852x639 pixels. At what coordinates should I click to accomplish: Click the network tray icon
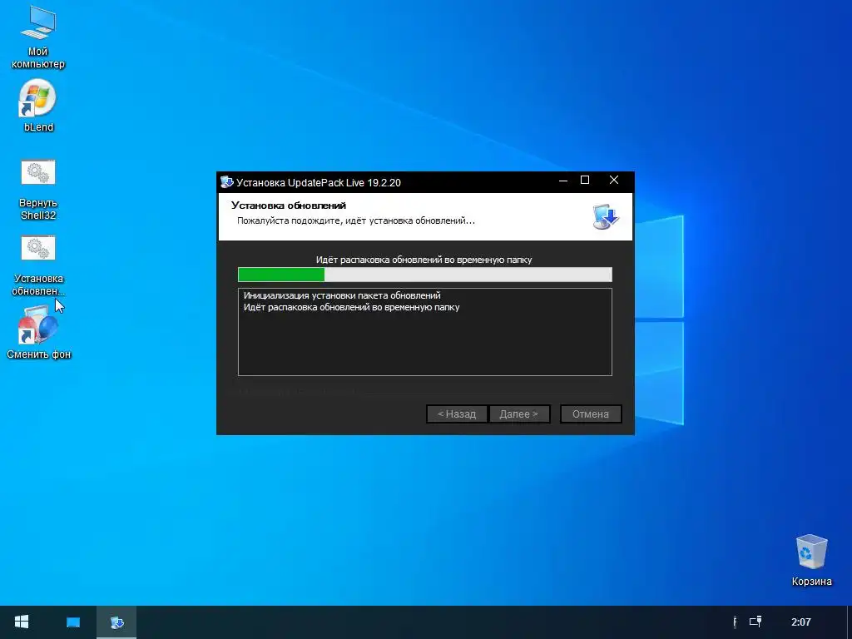click(755, 622)
